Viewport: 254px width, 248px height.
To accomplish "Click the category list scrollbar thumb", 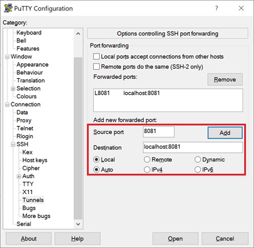I will tap(78, 138).
